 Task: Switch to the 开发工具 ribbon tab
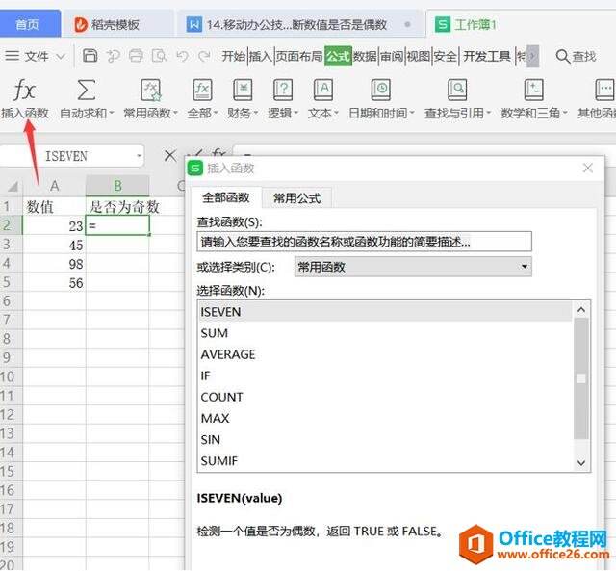tap(487, 56)
